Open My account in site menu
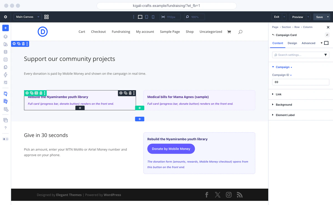Image resolution: width=333 pixels, height=205 pixels. click(145, 32)
